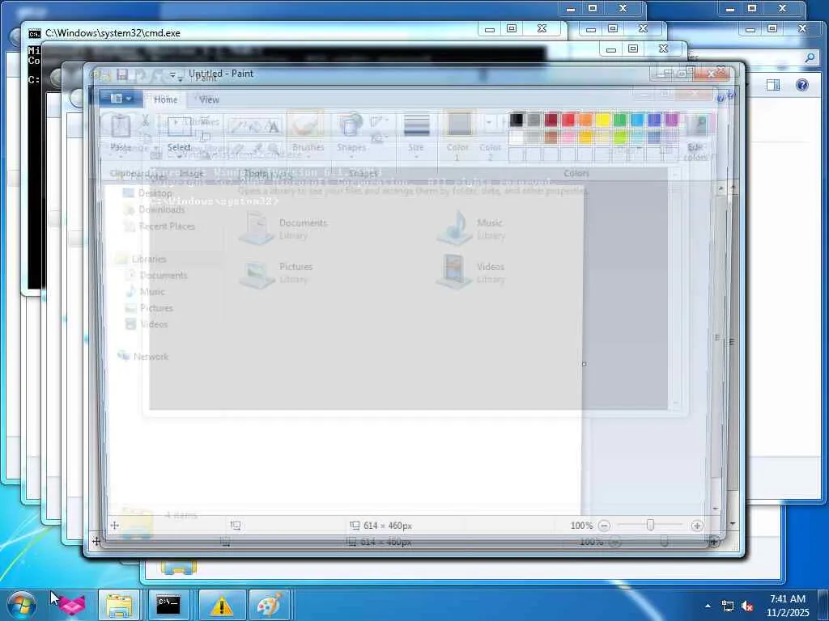The height and width of the screenshot is (621, 829).
Task: Click the network tray icon
Action: click(728, 606)
